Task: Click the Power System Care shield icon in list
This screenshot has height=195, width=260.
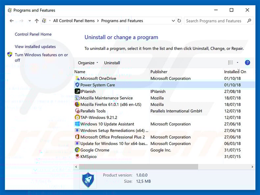Action: click(77, 85)
